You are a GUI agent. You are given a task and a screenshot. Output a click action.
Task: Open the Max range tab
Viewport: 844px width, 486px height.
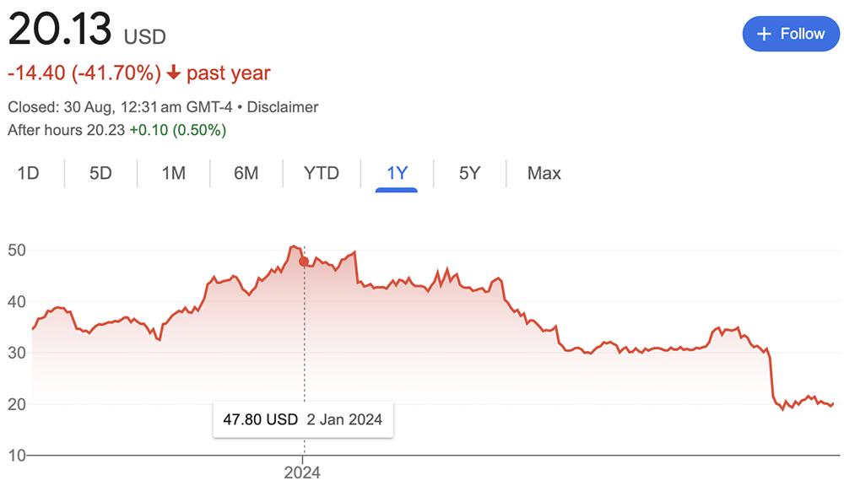544,173
